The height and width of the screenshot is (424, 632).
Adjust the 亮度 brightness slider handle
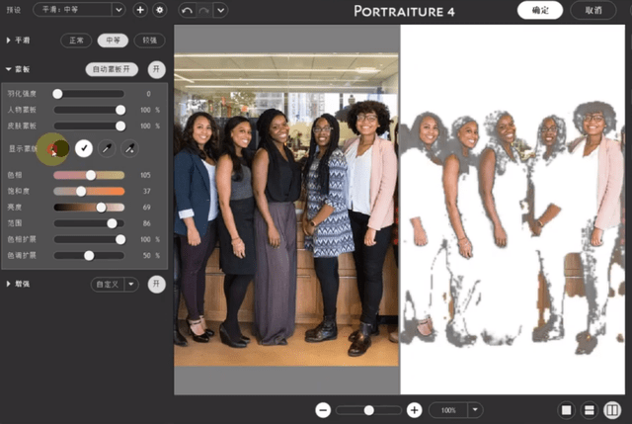(x=101, y=208)
